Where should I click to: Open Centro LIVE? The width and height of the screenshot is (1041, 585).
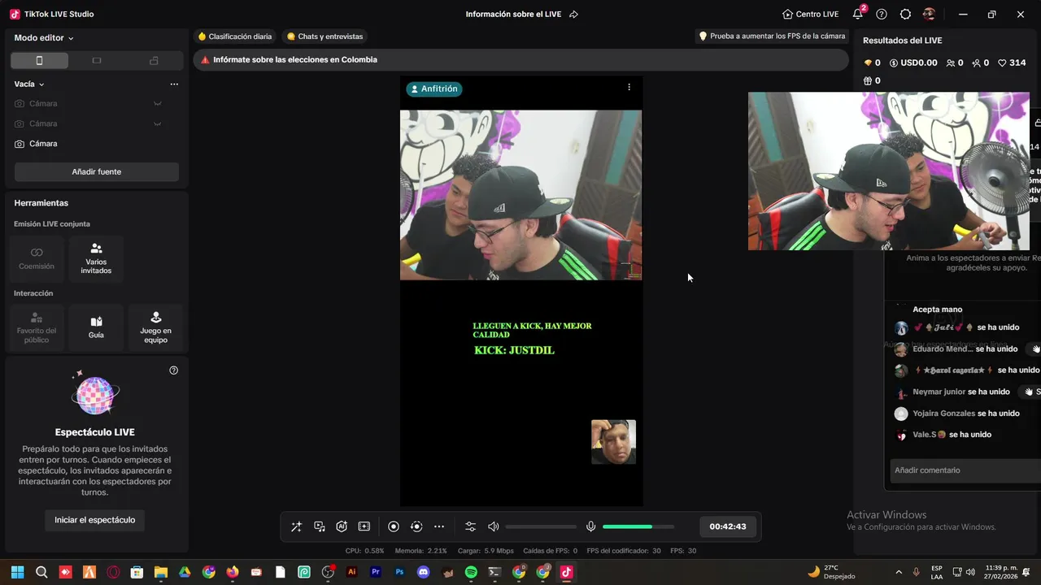(810, 15)
